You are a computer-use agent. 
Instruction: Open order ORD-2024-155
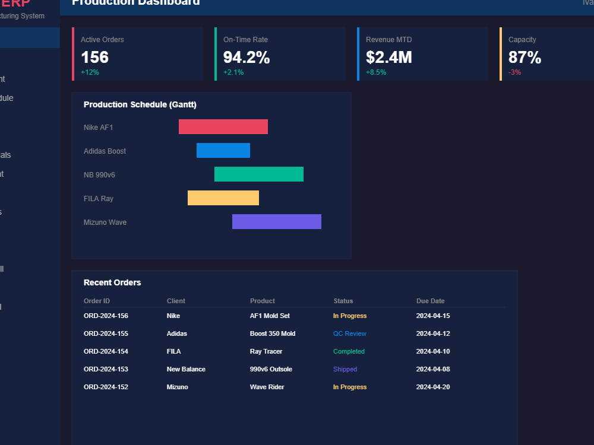(106, 333)
